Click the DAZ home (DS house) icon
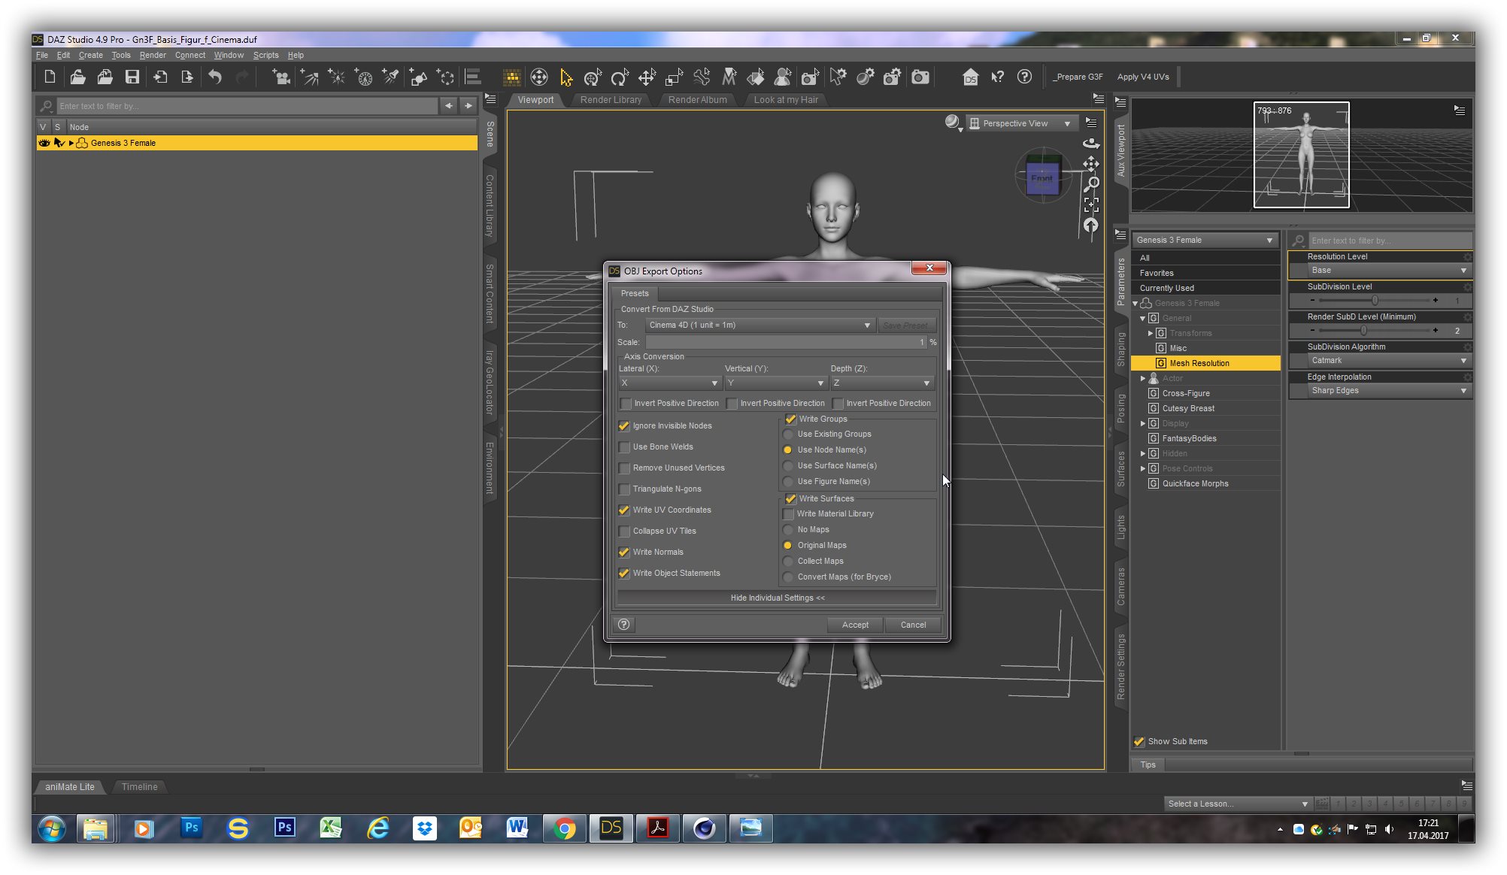The width and height of the screenshot is (1507, 875). point(970,77)
